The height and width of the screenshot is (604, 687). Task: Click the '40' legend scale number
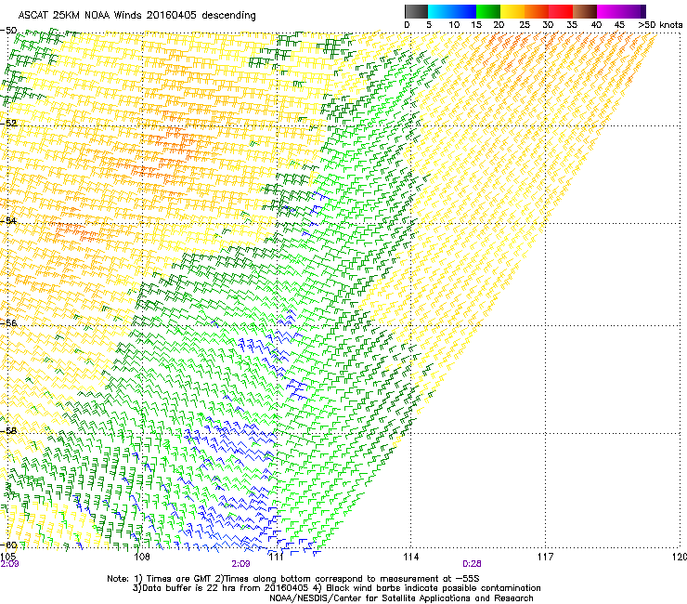point(596,24)
